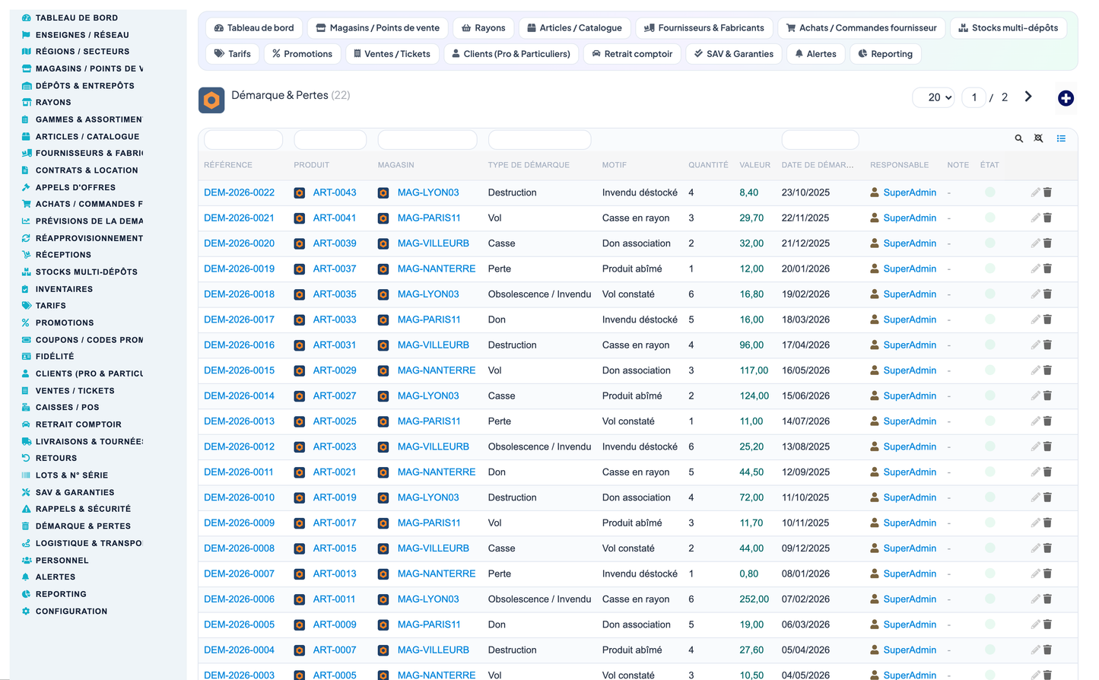Click the blue plus add-record icon
Image resolution: width=1099 pixels, height=680 pixels.
click(x=1066, y=98)
